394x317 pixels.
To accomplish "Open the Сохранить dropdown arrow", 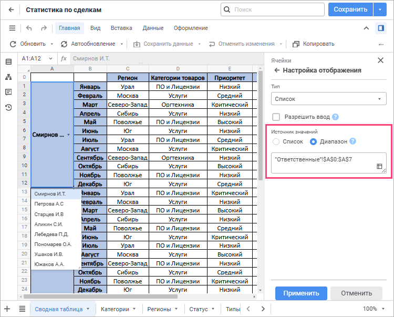I will point(380,9).
